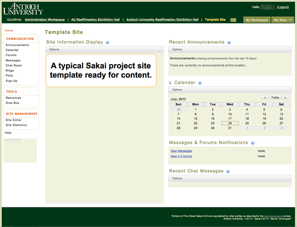Open Site Editor under Site Management
Viewport: 297px width, 227px height.
13,120
